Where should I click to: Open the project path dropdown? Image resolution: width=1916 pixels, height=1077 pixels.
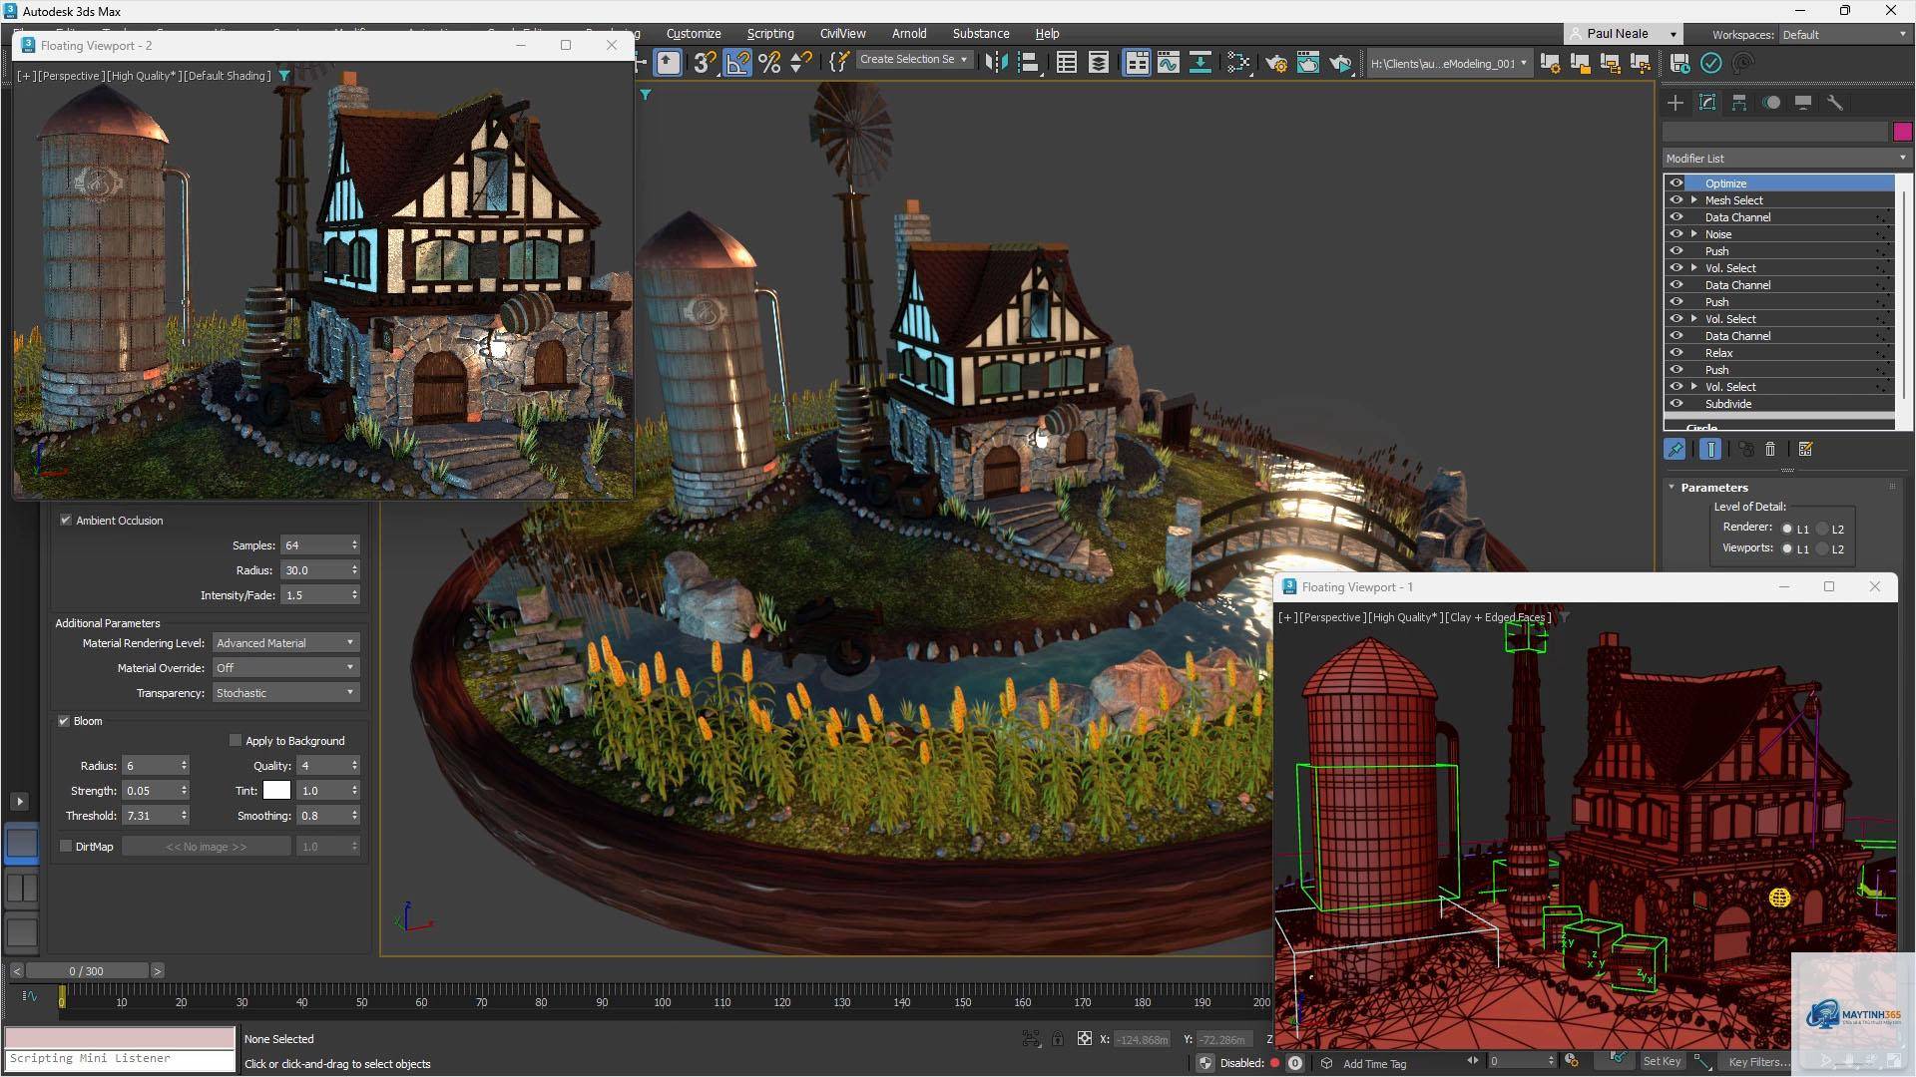click(x=1449, y=64)
